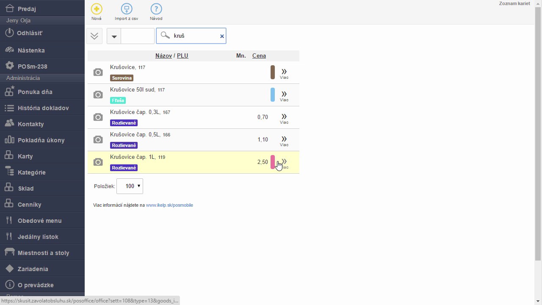Image resolution: width=542 pixels, height=305 pixels.
Task: Click camera icon for Krušovice 50l sud
Action: click(x=98, y=95)
